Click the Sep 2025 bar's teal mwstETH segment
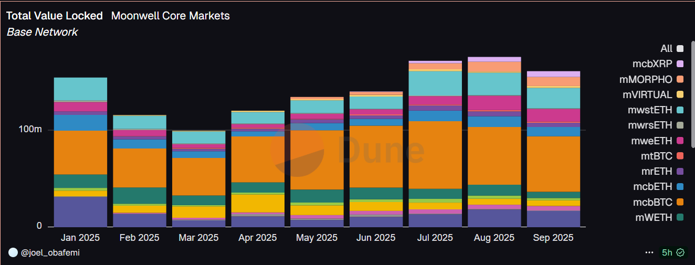 553,98
